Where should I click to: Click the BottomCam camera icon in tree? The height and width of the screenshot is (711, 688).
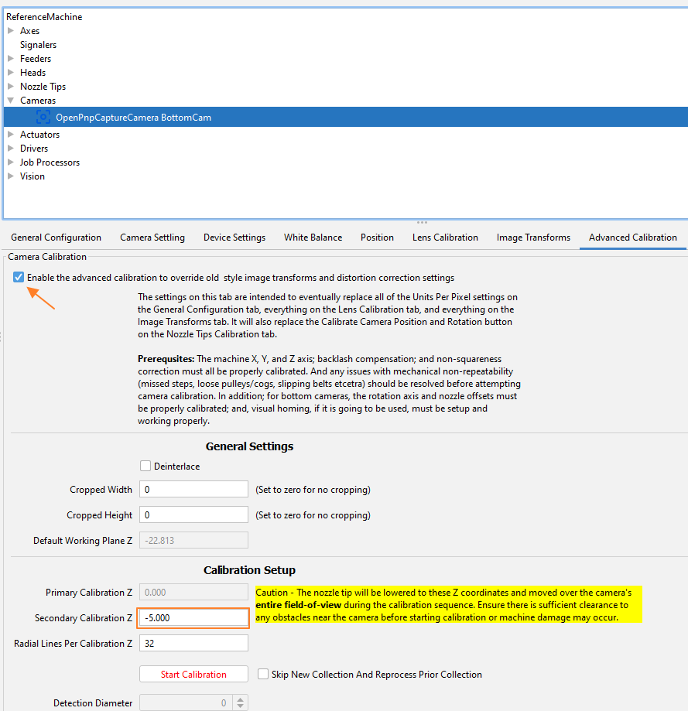pos(43,118)
